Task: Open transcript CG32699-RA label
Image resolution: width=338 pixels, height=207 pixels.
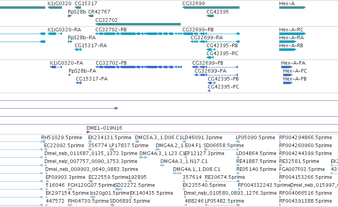Action: click(x=207, y=37)
